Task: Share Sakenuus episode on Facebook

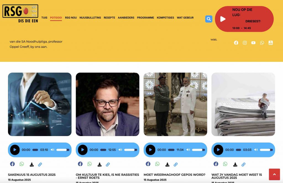Action: pos(12,164)
